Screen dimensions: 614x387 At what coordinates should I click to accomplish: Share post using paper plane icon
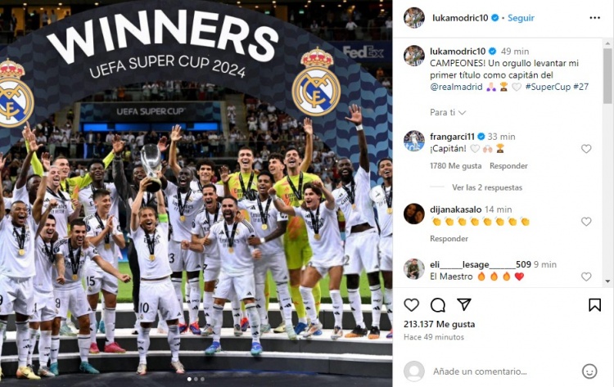[464, 304]
